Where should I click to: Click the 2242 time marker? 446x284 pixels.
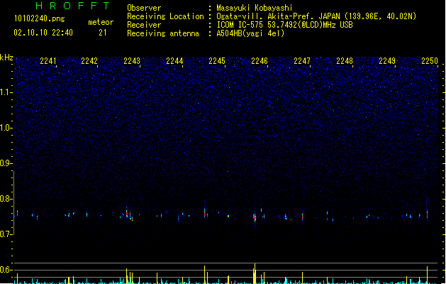(89, 61)
